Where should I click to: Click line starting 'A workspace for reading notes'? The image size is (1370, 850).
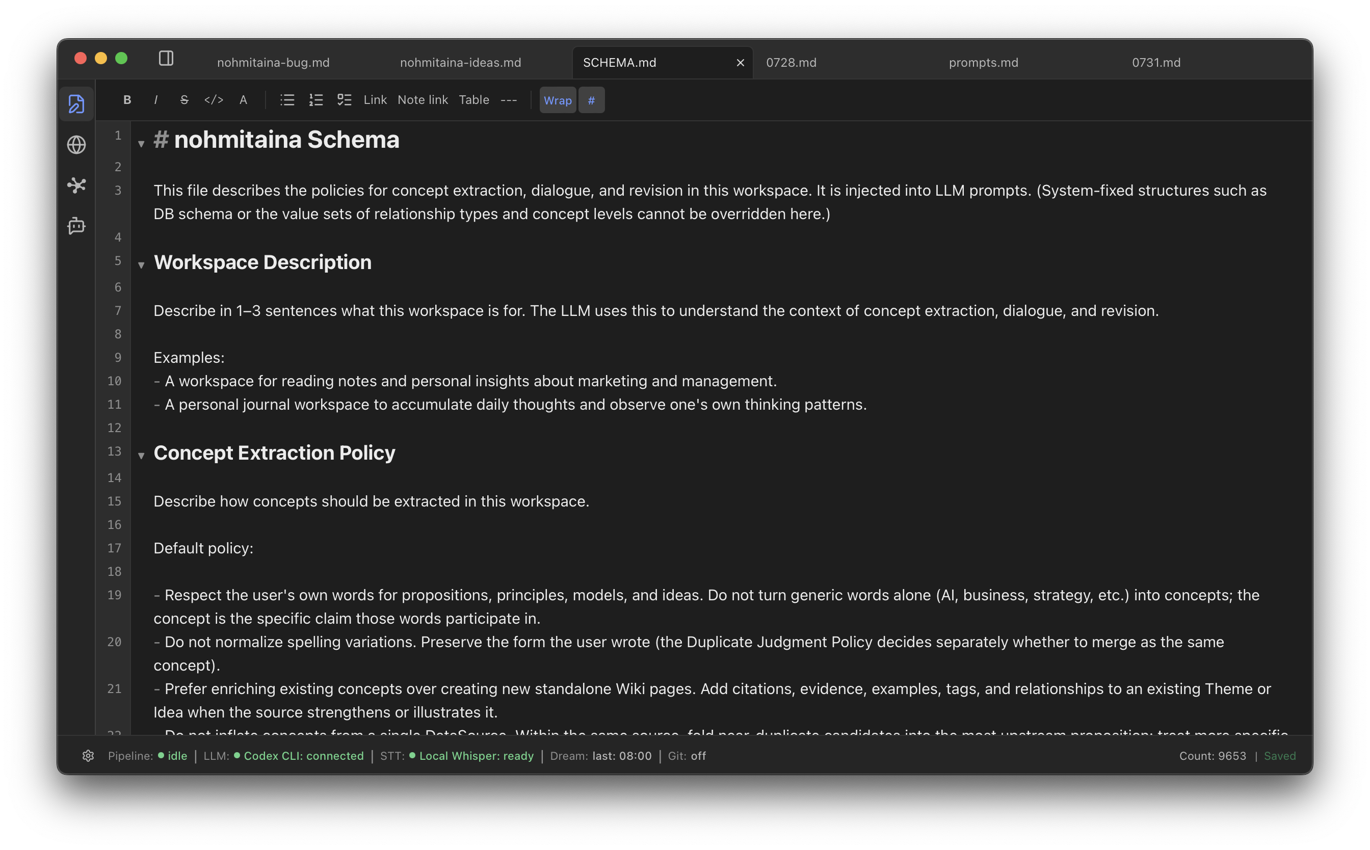coord(465,381)
